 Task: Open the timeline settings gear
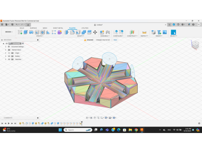(199, 123)
